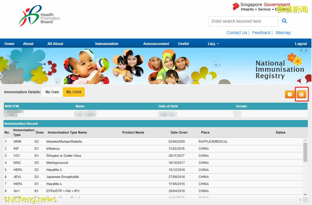
Task: Click the Singapore Government lion logo
Action: click(x=236, y=7)
